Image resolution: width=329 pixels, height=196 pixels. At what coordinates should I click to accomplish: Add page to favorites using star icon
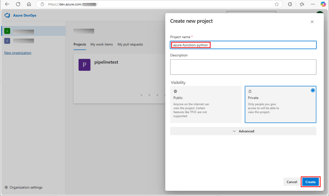point(277,4)
